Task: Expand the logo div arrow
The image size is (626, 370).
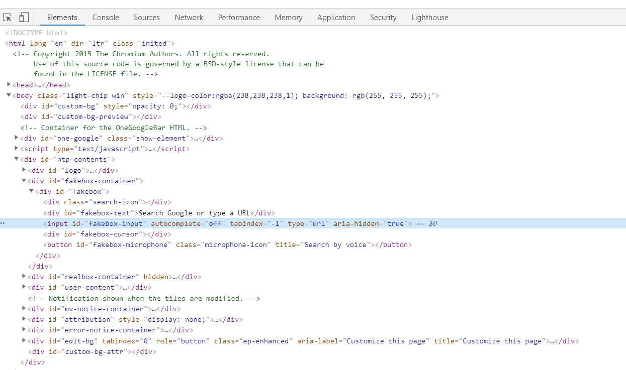Action: click(x=24, y=170)
